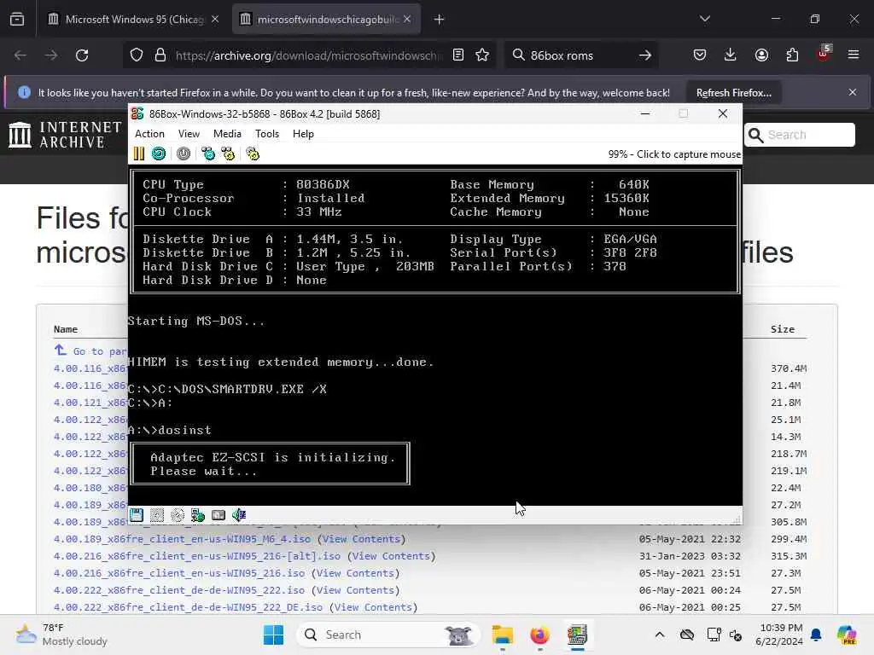Click Firefox taskbar icon
This screenshot has height=655, width=874.
539,635
